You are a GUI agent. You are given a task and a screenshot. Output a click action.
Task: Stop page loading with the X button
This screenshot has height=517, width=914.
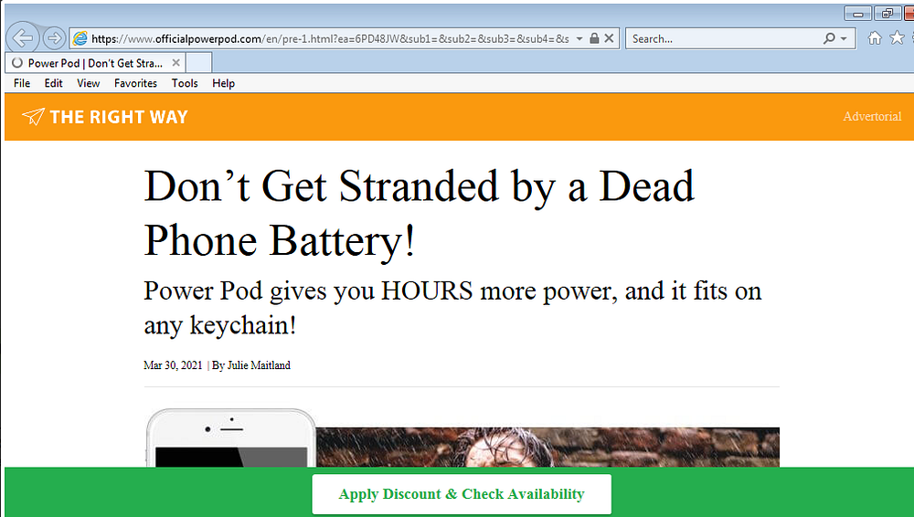tap(610, 38)
